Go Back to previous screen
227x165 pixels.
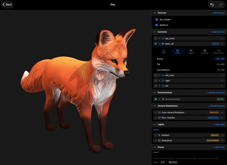pyautogui.click(x=7, y=4)
